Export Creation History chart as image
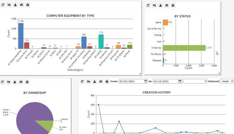 tap(101, 81)
